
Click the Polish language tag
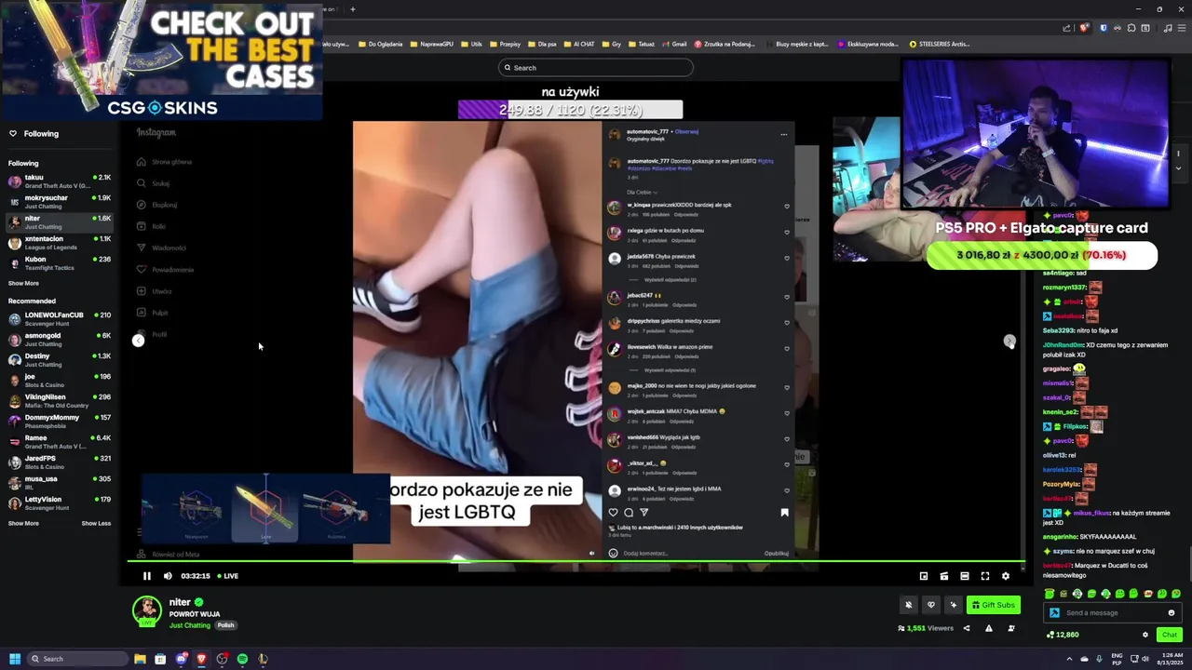click(x=225, y=625)
